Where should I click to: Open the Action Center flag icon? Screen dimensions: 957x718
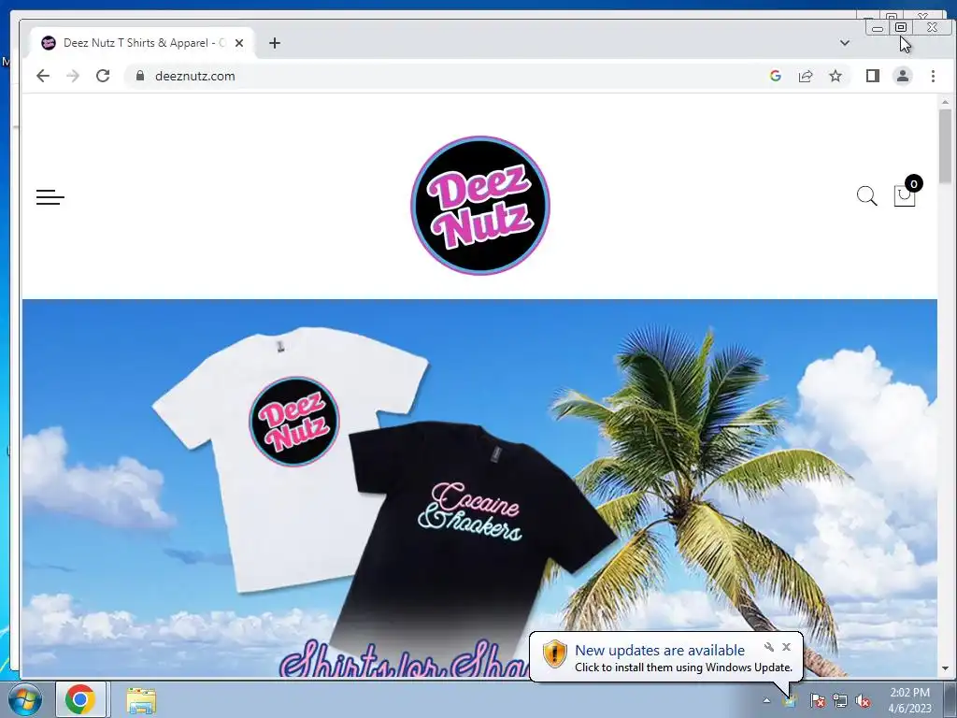pyautogui.click(x=817, y=700)
